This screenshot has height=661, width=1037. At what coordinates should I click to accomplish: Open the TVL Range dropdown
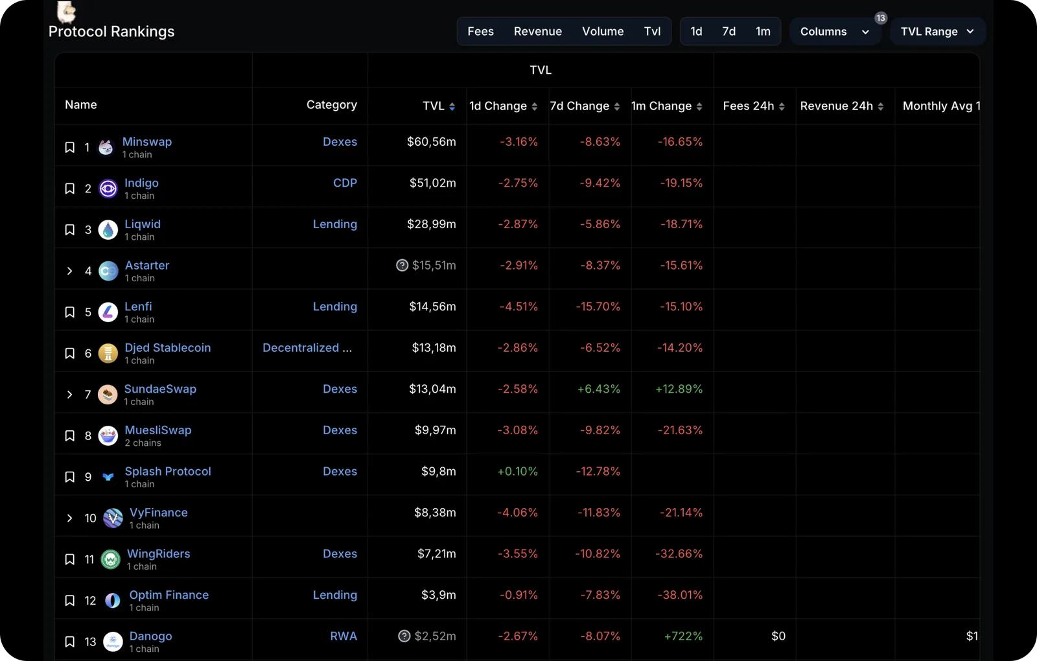938,32
